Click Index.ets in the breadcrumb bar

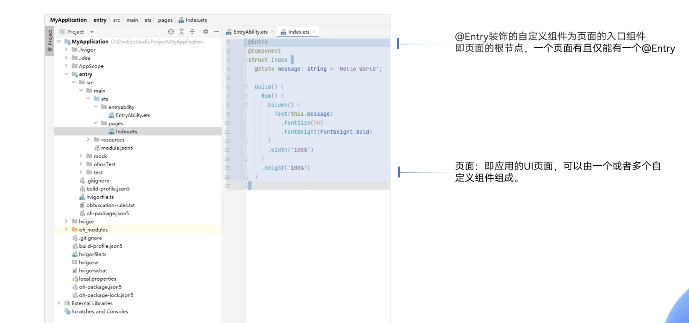[193, 20]
